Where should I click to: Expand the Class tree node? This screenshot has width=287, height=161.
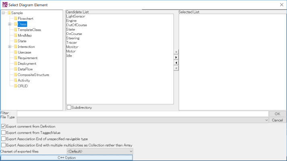[x=9, y=24]
